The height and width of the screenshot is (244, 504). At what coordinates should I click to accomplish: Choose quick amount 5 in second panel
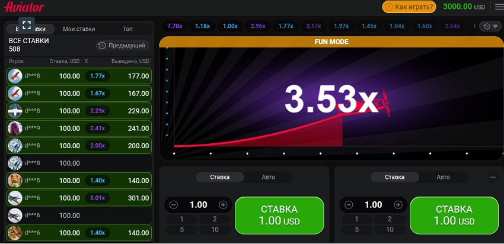point(356,230)
